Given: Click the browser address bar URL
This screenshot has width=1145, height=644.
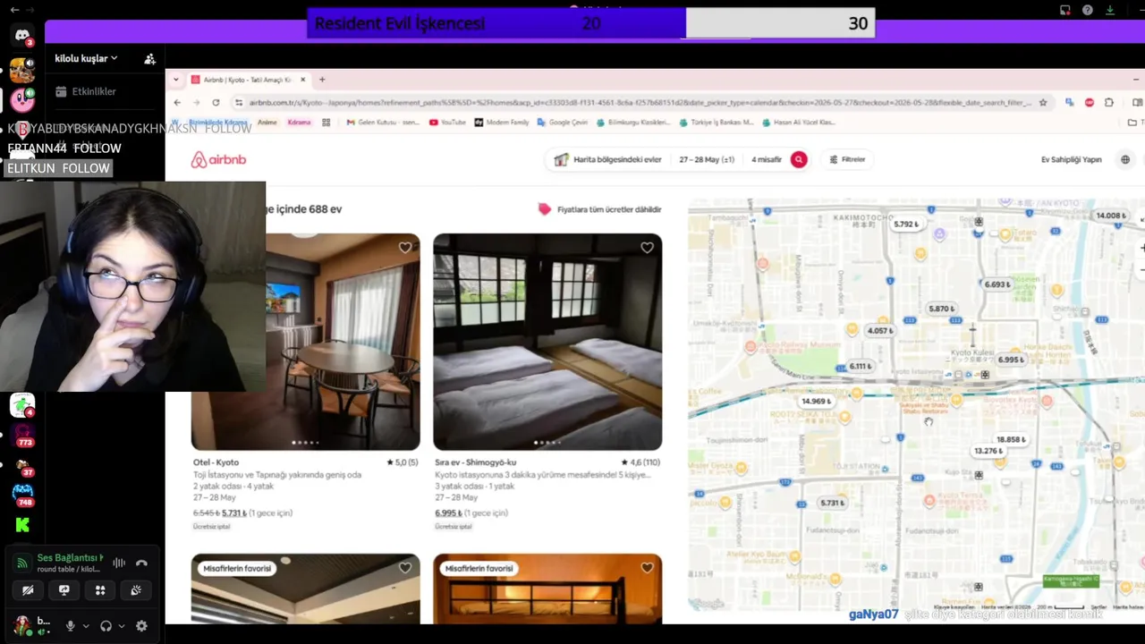Looking at the screenshot, I should pos(640,103).
